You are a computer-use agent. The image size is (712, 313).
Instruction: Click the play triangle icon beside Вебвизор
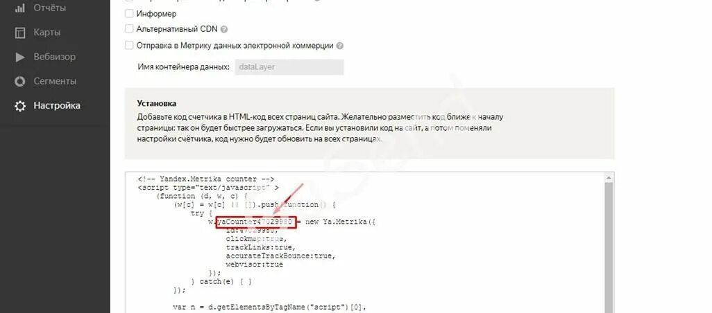pyautogui.click(x=20, y=57)
